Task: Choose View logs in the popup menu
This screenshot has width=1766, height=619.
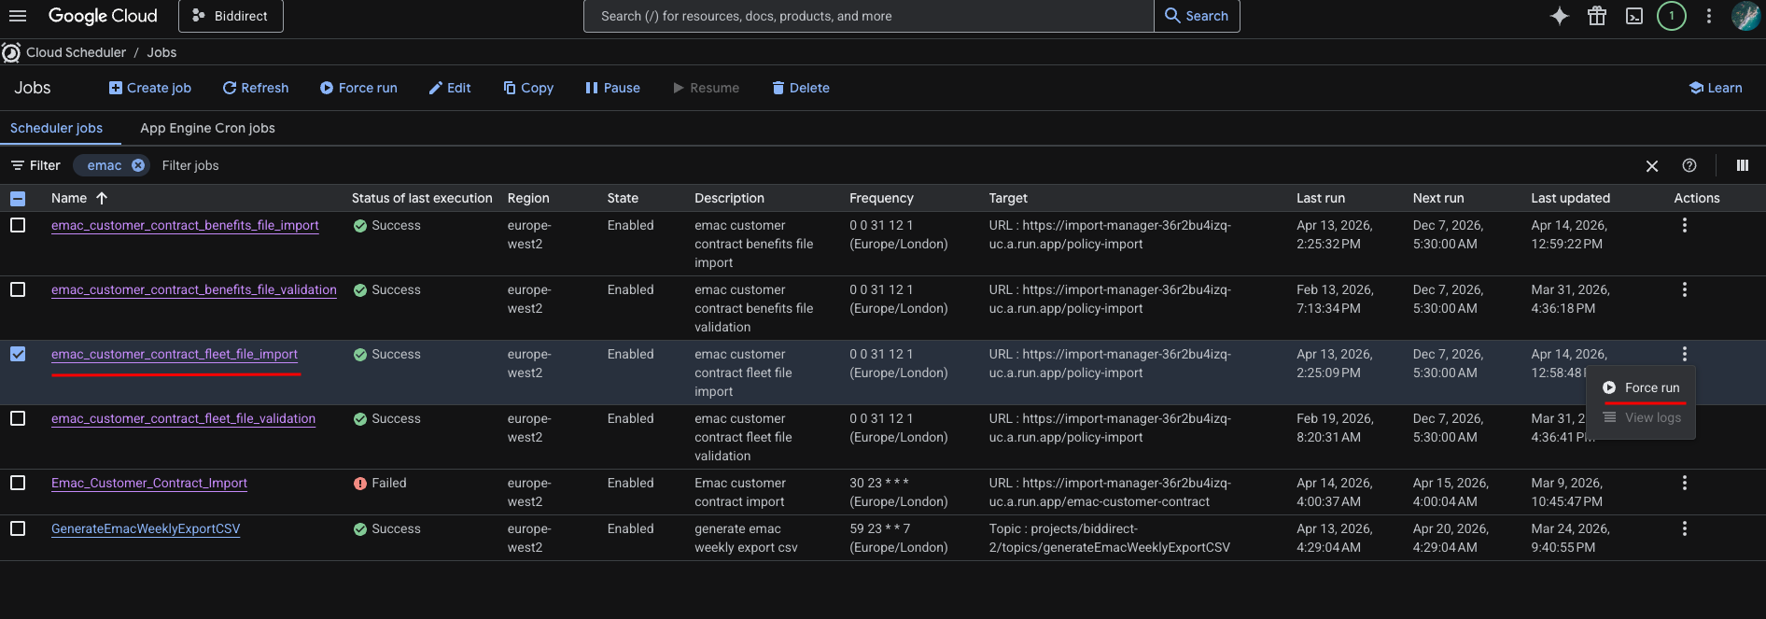Action: 1642,417
